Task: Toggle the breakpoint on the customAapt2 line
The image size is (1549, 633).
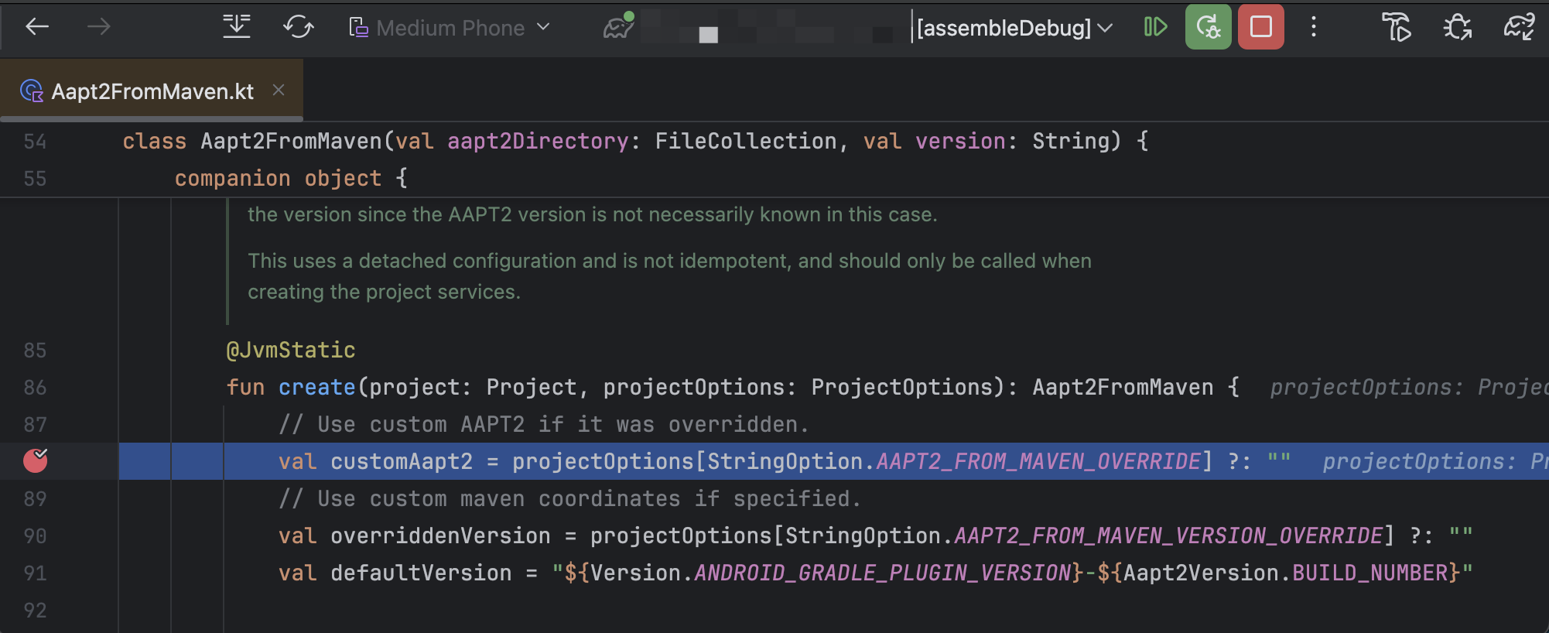Action: point(36,461)
